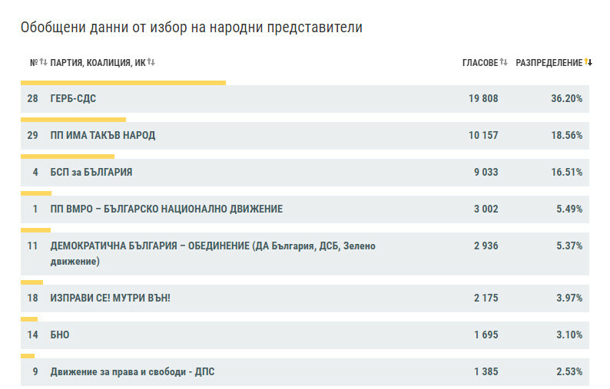The width and height of the screenshot is (610, 389).
Task: Click the 36.20% distribution value
Action: pyautogui.click(x=569, y=99)
